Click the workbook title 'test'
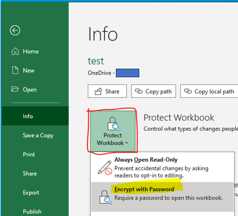The height and width of the screenshot is (216, 238). [96, 61]
